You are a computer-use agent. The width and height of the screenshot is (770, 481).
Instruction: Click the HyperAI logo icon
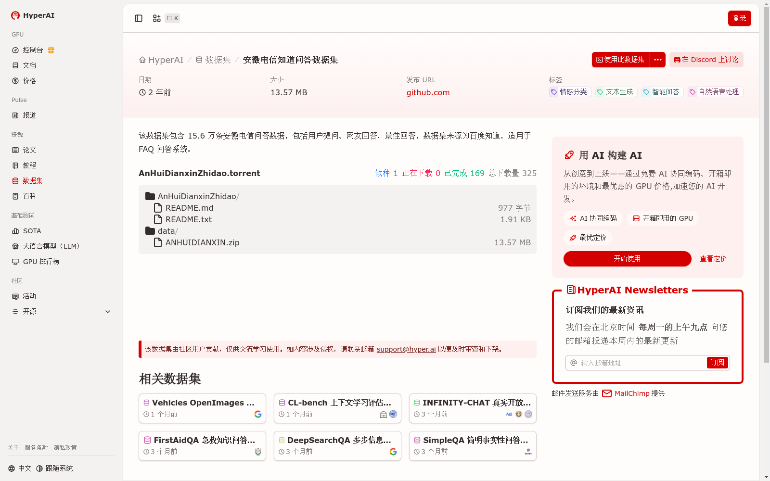pyautogui.click(x=15, y=15)
